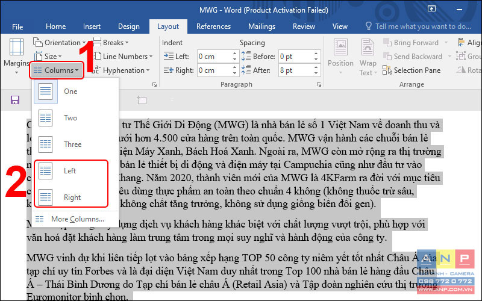Click the Indent Left value field
The image size is (482, 301).
(x=214, y=57)
